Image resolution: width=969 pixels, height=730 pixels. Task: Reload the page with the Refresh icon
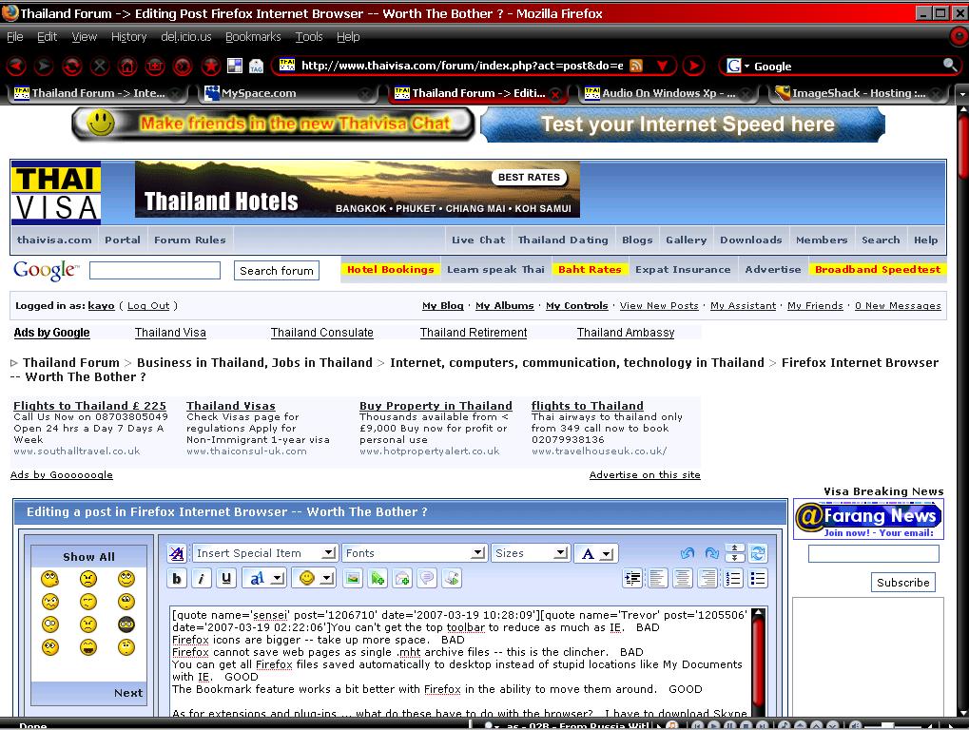(71, 66)
